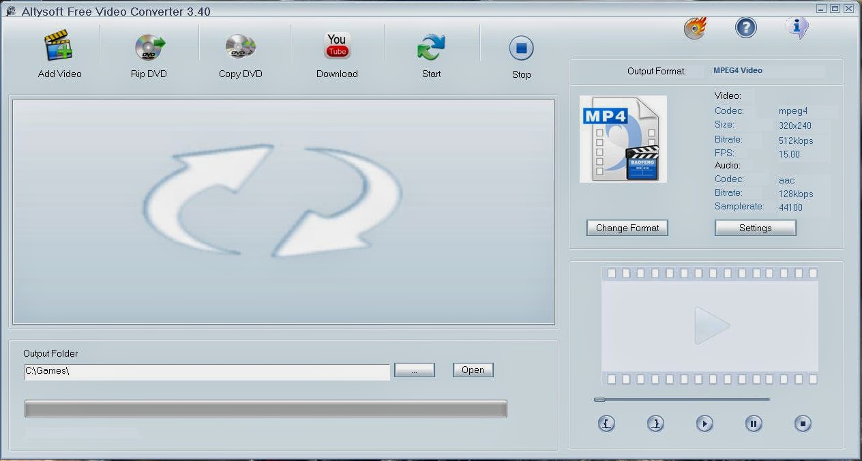Open the Rip DVD tool
The image size is (862, 461).
click(149, 47)
